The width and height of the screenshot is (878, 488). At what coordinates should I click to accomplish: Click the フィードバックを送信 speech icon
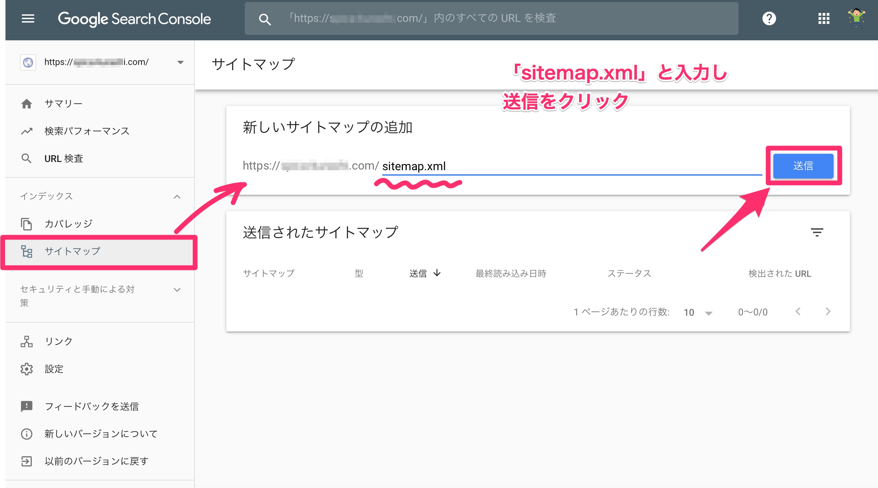[x=27, y=406]
